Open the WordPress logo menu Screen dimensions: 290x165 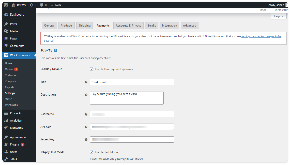pos(6,5)
